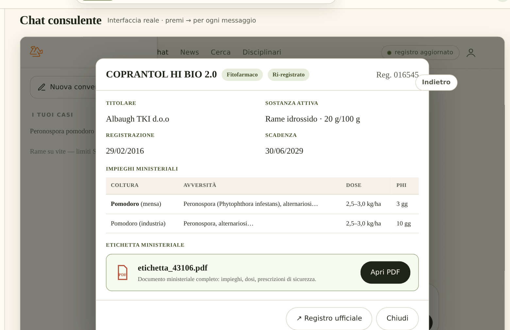Click Reg. 016545 registration number
This screenshot has height=330, width=510.
pos(397,75)
